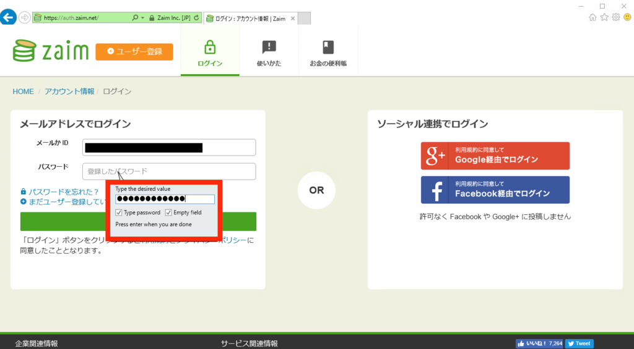Click the メールか ID input field

169,147
